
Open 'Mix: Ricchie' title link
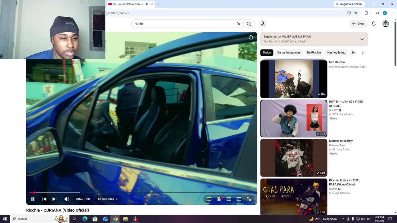[x=337, y=62]
